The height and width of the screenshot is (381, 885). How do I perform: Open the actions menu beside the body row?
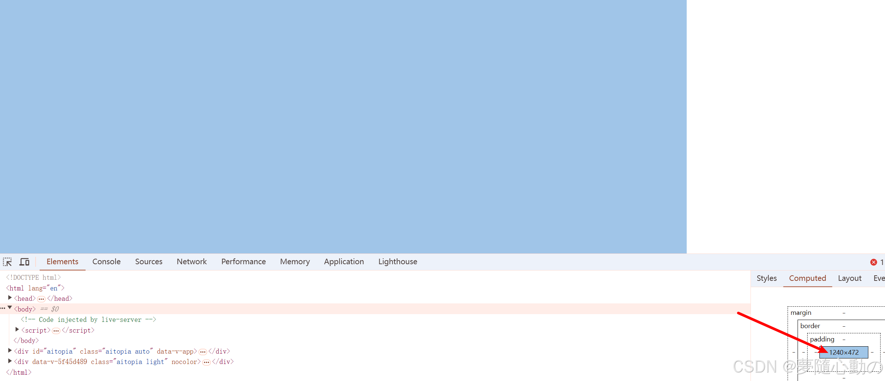tap(3, 309)
